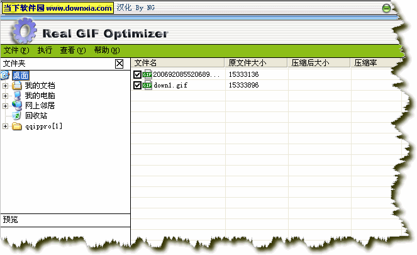The image size is (417, 255).
Task: Click the qqippro[1] folder icon
Action: pyautogui.click(x=17, y=126)
